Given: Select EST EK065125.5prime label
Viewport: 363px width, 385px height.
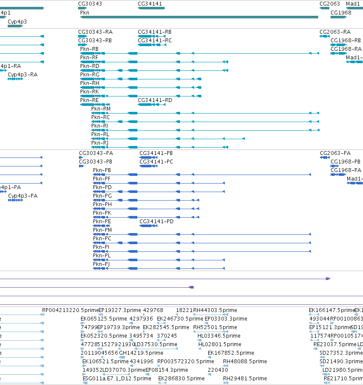Looking at the screenshot, I should point(104,319).
